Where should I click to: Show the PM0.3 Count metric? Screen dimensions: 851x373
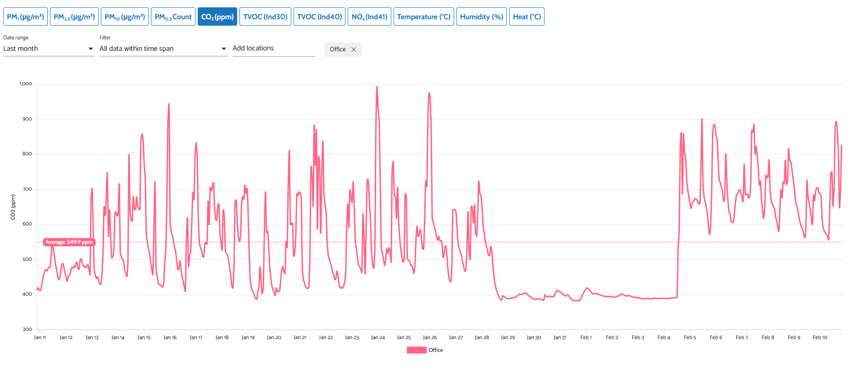(x=173, y=17)
